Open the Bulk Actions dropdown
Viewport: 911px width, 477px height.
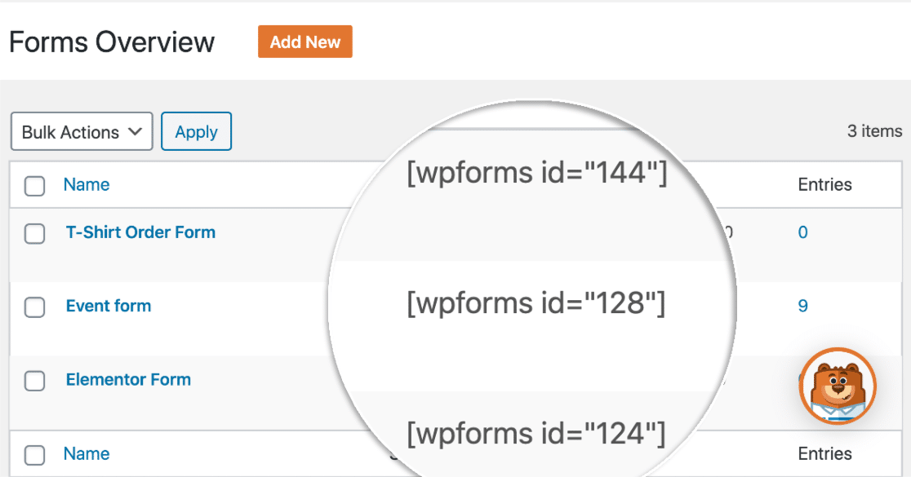point(82,132)
